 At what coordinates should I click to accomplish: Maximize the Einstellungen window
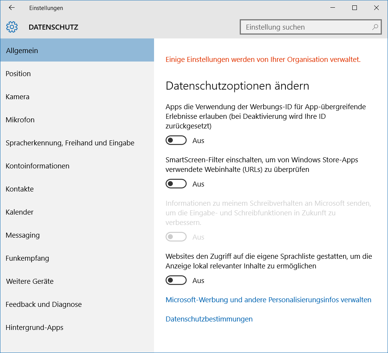click(354, 8)
